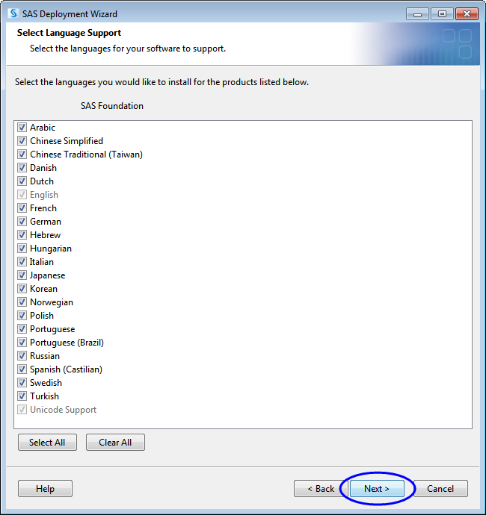Deselect the Japanese checkbox
The image size is (486, 515).
pos(22,275)
